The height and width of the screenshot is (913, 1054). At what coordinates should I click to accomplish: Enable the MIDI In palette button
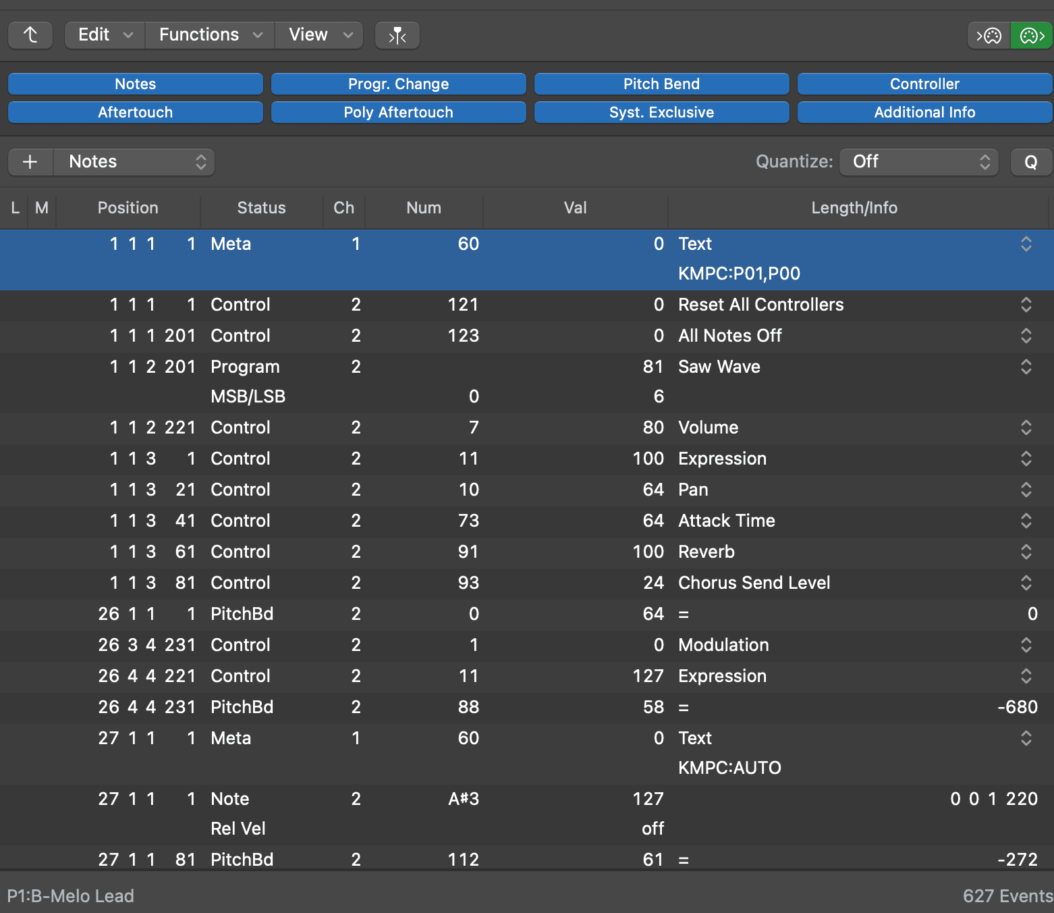[989, 35]
